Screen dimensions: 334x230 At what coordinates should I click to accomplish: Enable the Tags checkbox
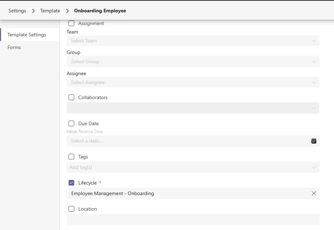coord(71,157)
